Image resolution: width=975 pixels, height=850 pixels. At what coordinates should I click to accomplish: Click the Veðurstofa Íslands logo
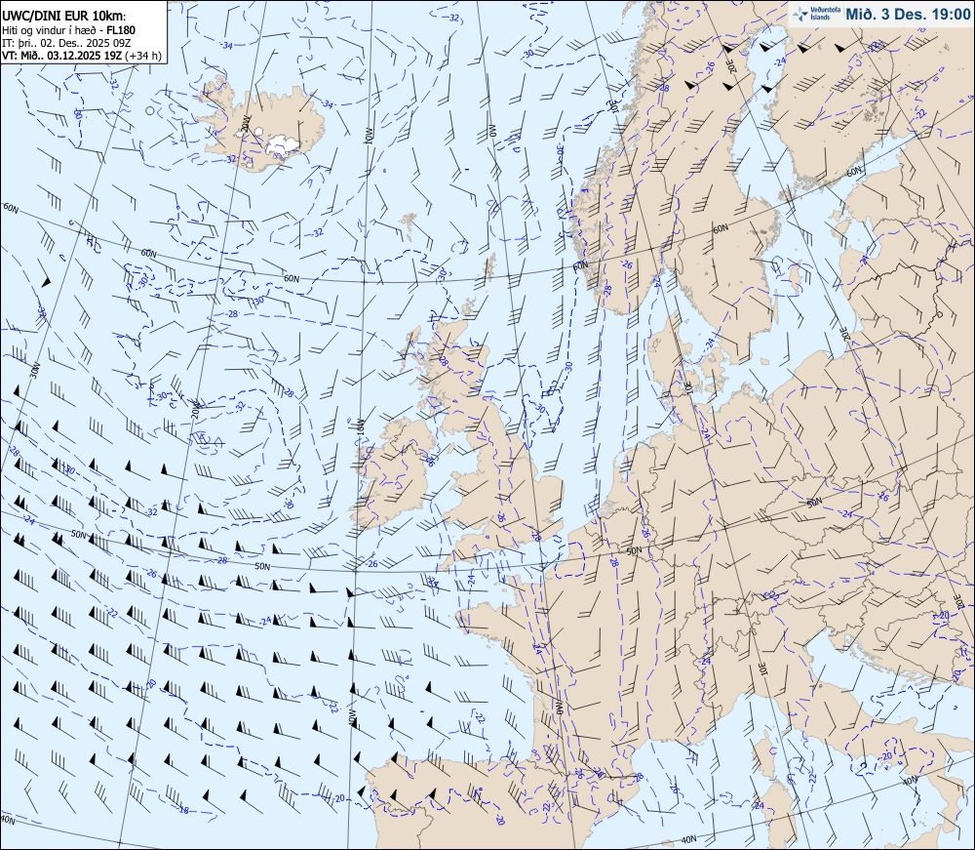(815, 14)
